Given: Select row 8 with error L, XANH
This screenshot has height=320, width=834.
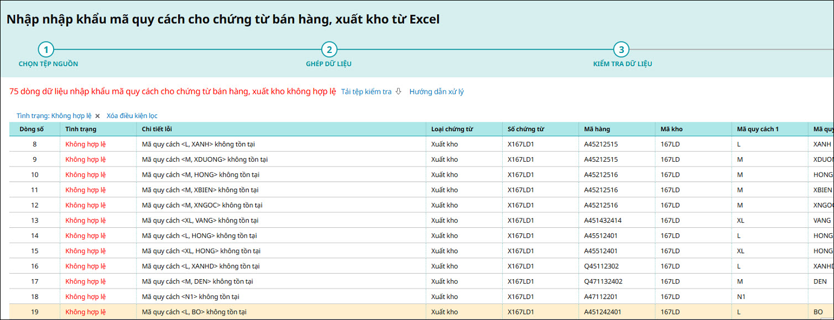Looking at the screenshot, I should click(198, 144).
